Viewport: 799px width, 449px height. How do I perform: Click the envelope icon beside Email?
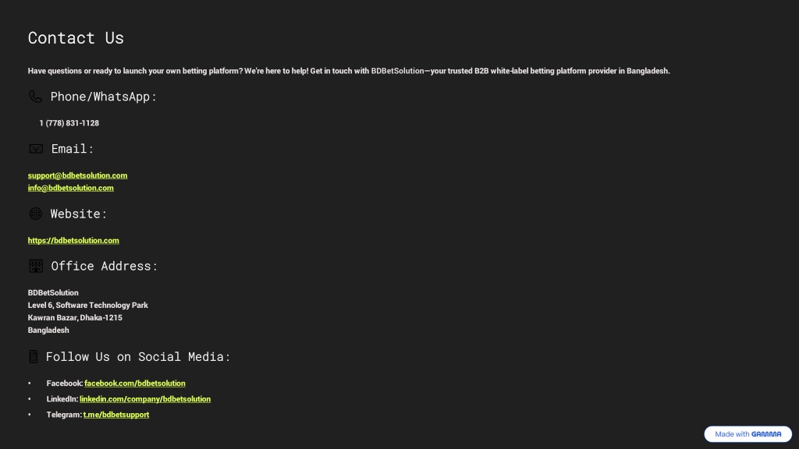[36, 149]
